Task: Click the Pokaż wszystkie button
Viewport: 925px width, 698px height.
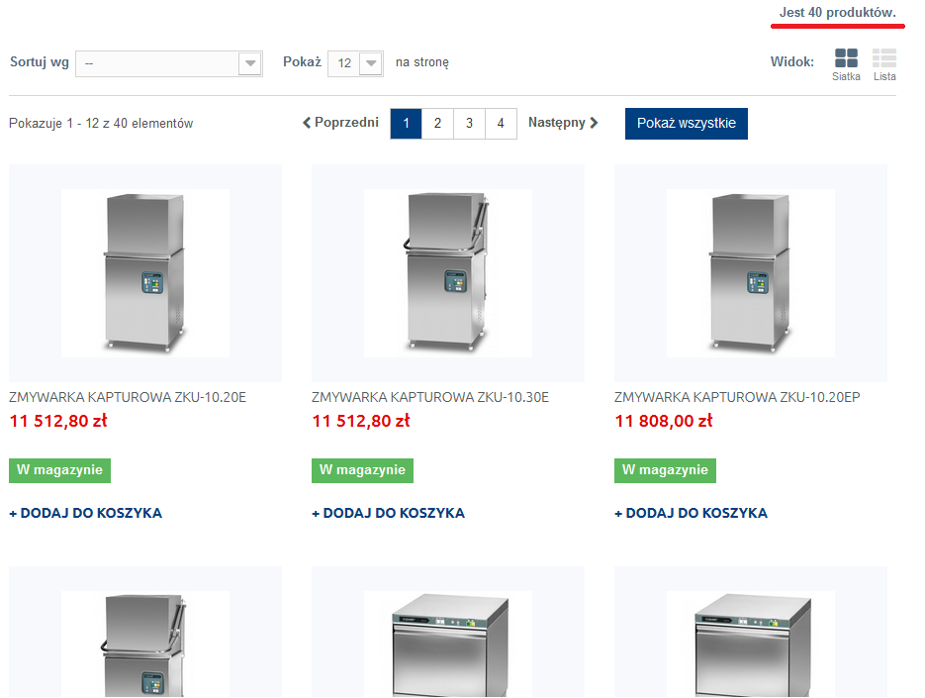Action: [686, 124]
